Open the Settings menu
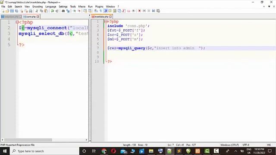Image resolution: width=276 pixels, height=155 pixels. (63, 6)
